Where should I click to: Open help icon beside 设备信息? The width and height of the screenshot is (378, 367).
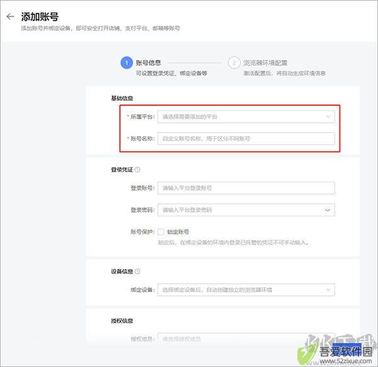tap(137, 271)
